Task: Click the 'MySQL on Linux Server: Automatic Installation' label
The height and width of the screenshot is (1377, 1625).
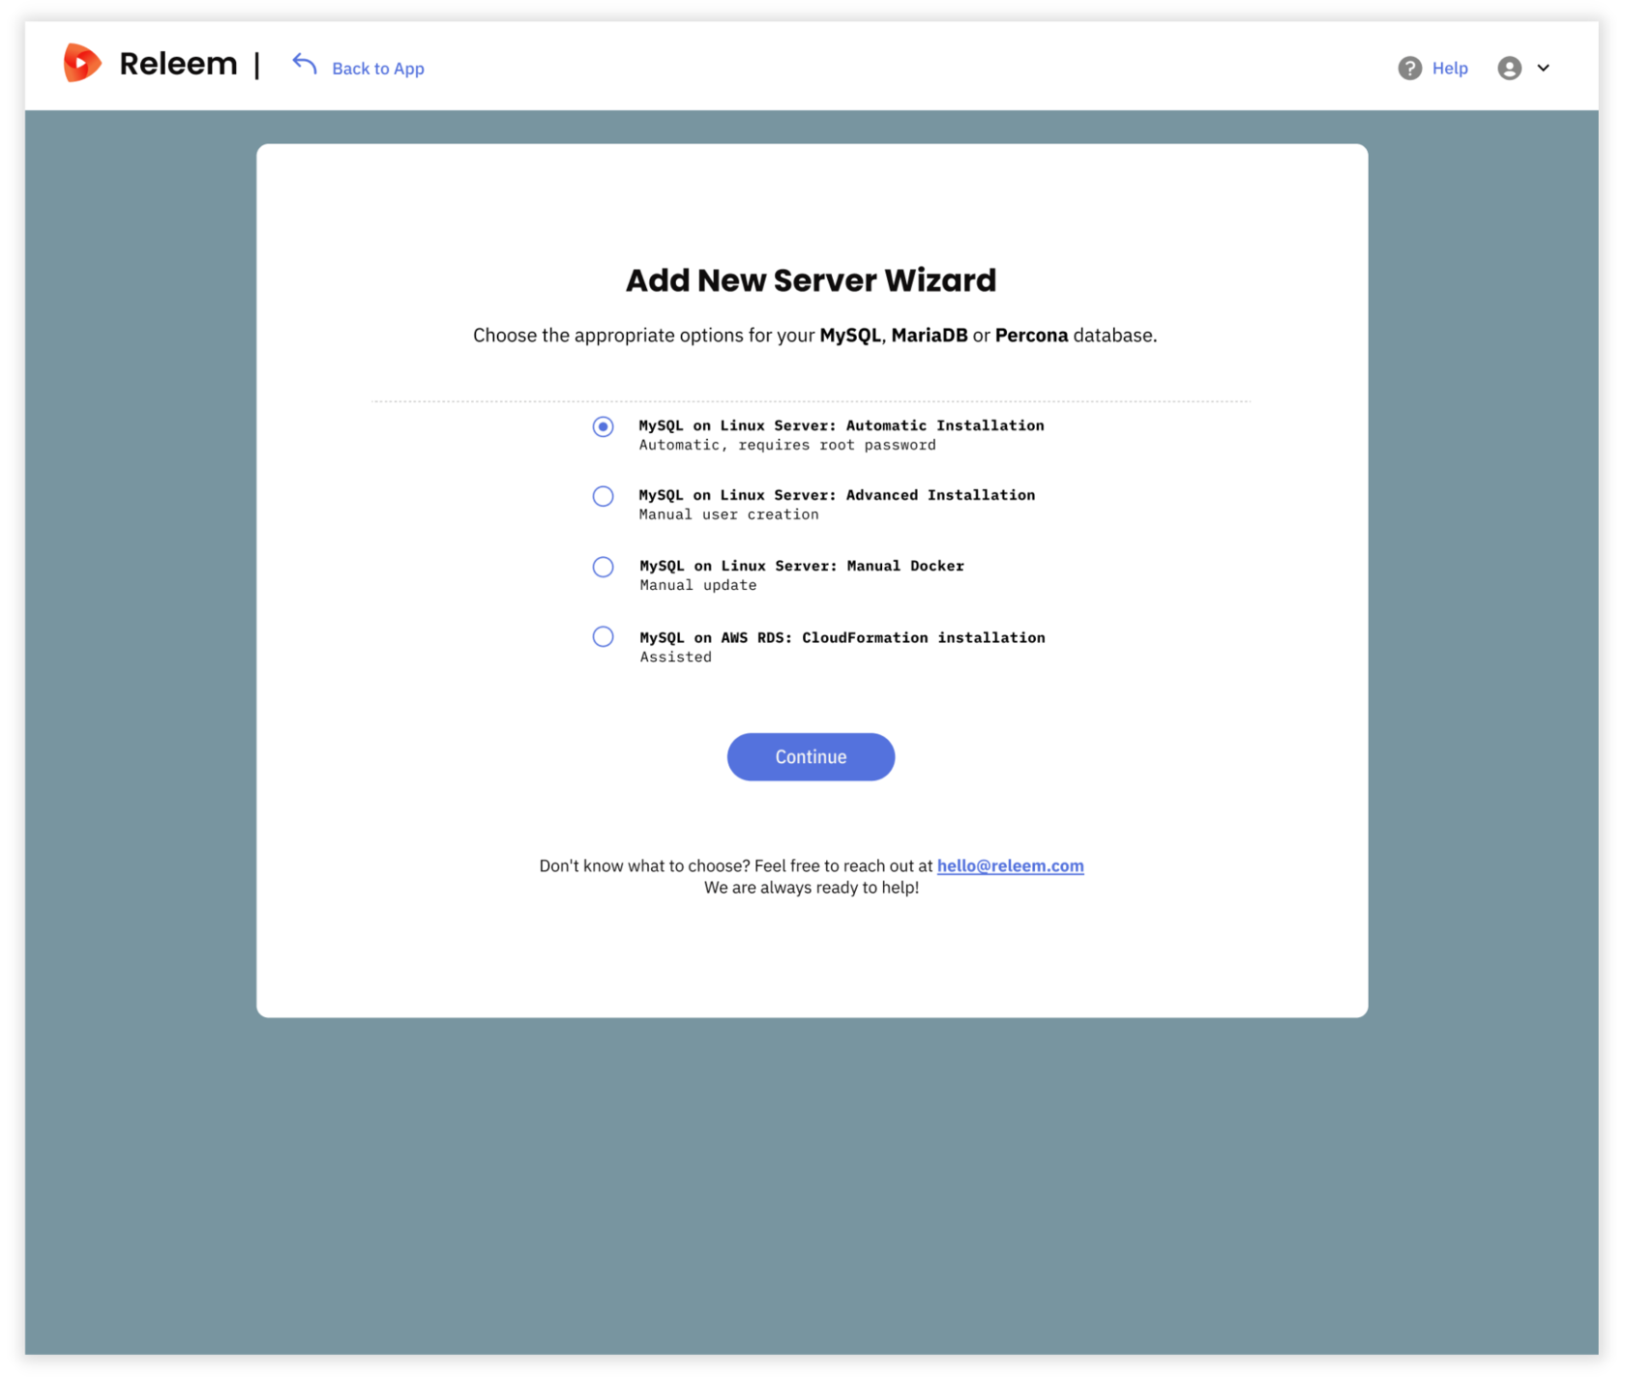Action: pyautogui.click(x=841, y=425)
